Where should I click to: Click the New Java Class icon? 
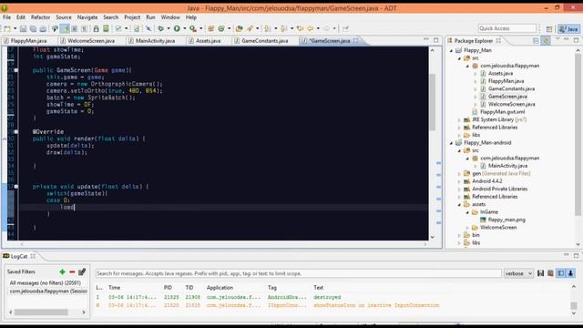point(221,28)
